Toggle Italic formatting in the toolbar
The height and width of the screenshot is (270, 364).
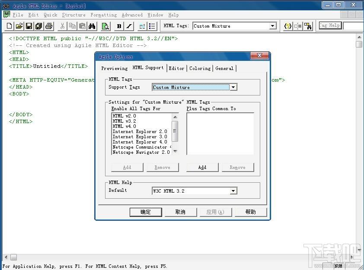(x=129, y=26)
